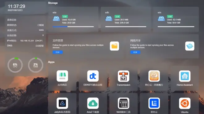Click the 联网状态 row label

tap(12, 25)
